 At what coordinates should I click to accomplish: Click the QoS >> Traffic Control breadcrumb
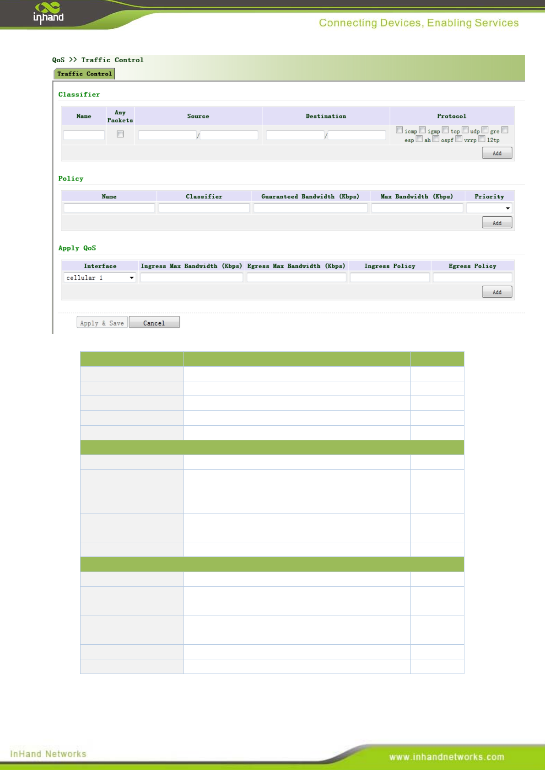98,60
